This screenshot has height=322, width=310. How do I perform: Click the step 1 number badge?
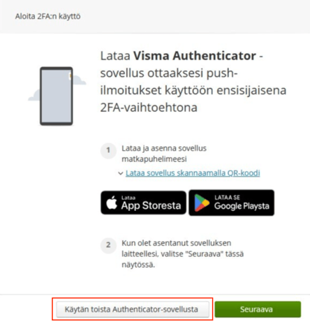click(x=108, y=150)
